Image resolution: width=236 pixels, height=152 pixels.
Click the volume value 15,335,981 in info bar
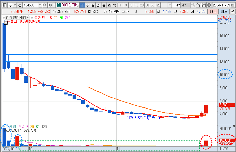(x=61, y=11)
